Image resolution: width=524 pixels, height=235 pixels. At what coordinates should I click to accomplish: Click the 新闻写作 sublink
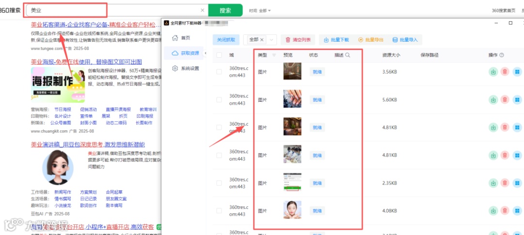click(x=63, y=192)
